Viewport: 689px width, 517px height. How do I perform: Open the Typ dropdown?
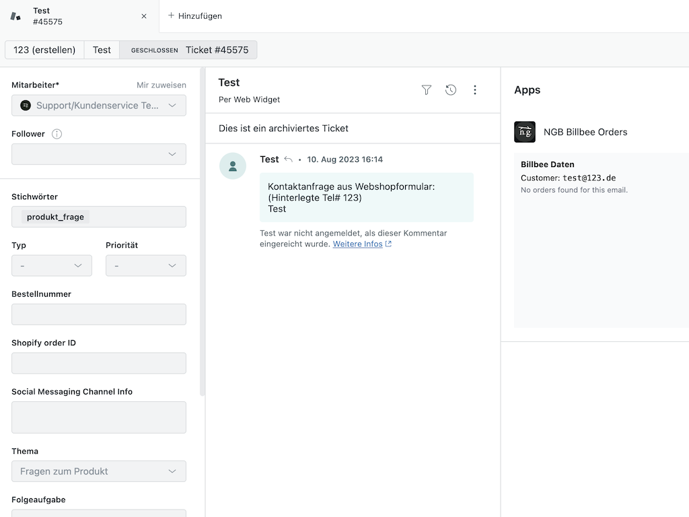(x=51, y=265)
